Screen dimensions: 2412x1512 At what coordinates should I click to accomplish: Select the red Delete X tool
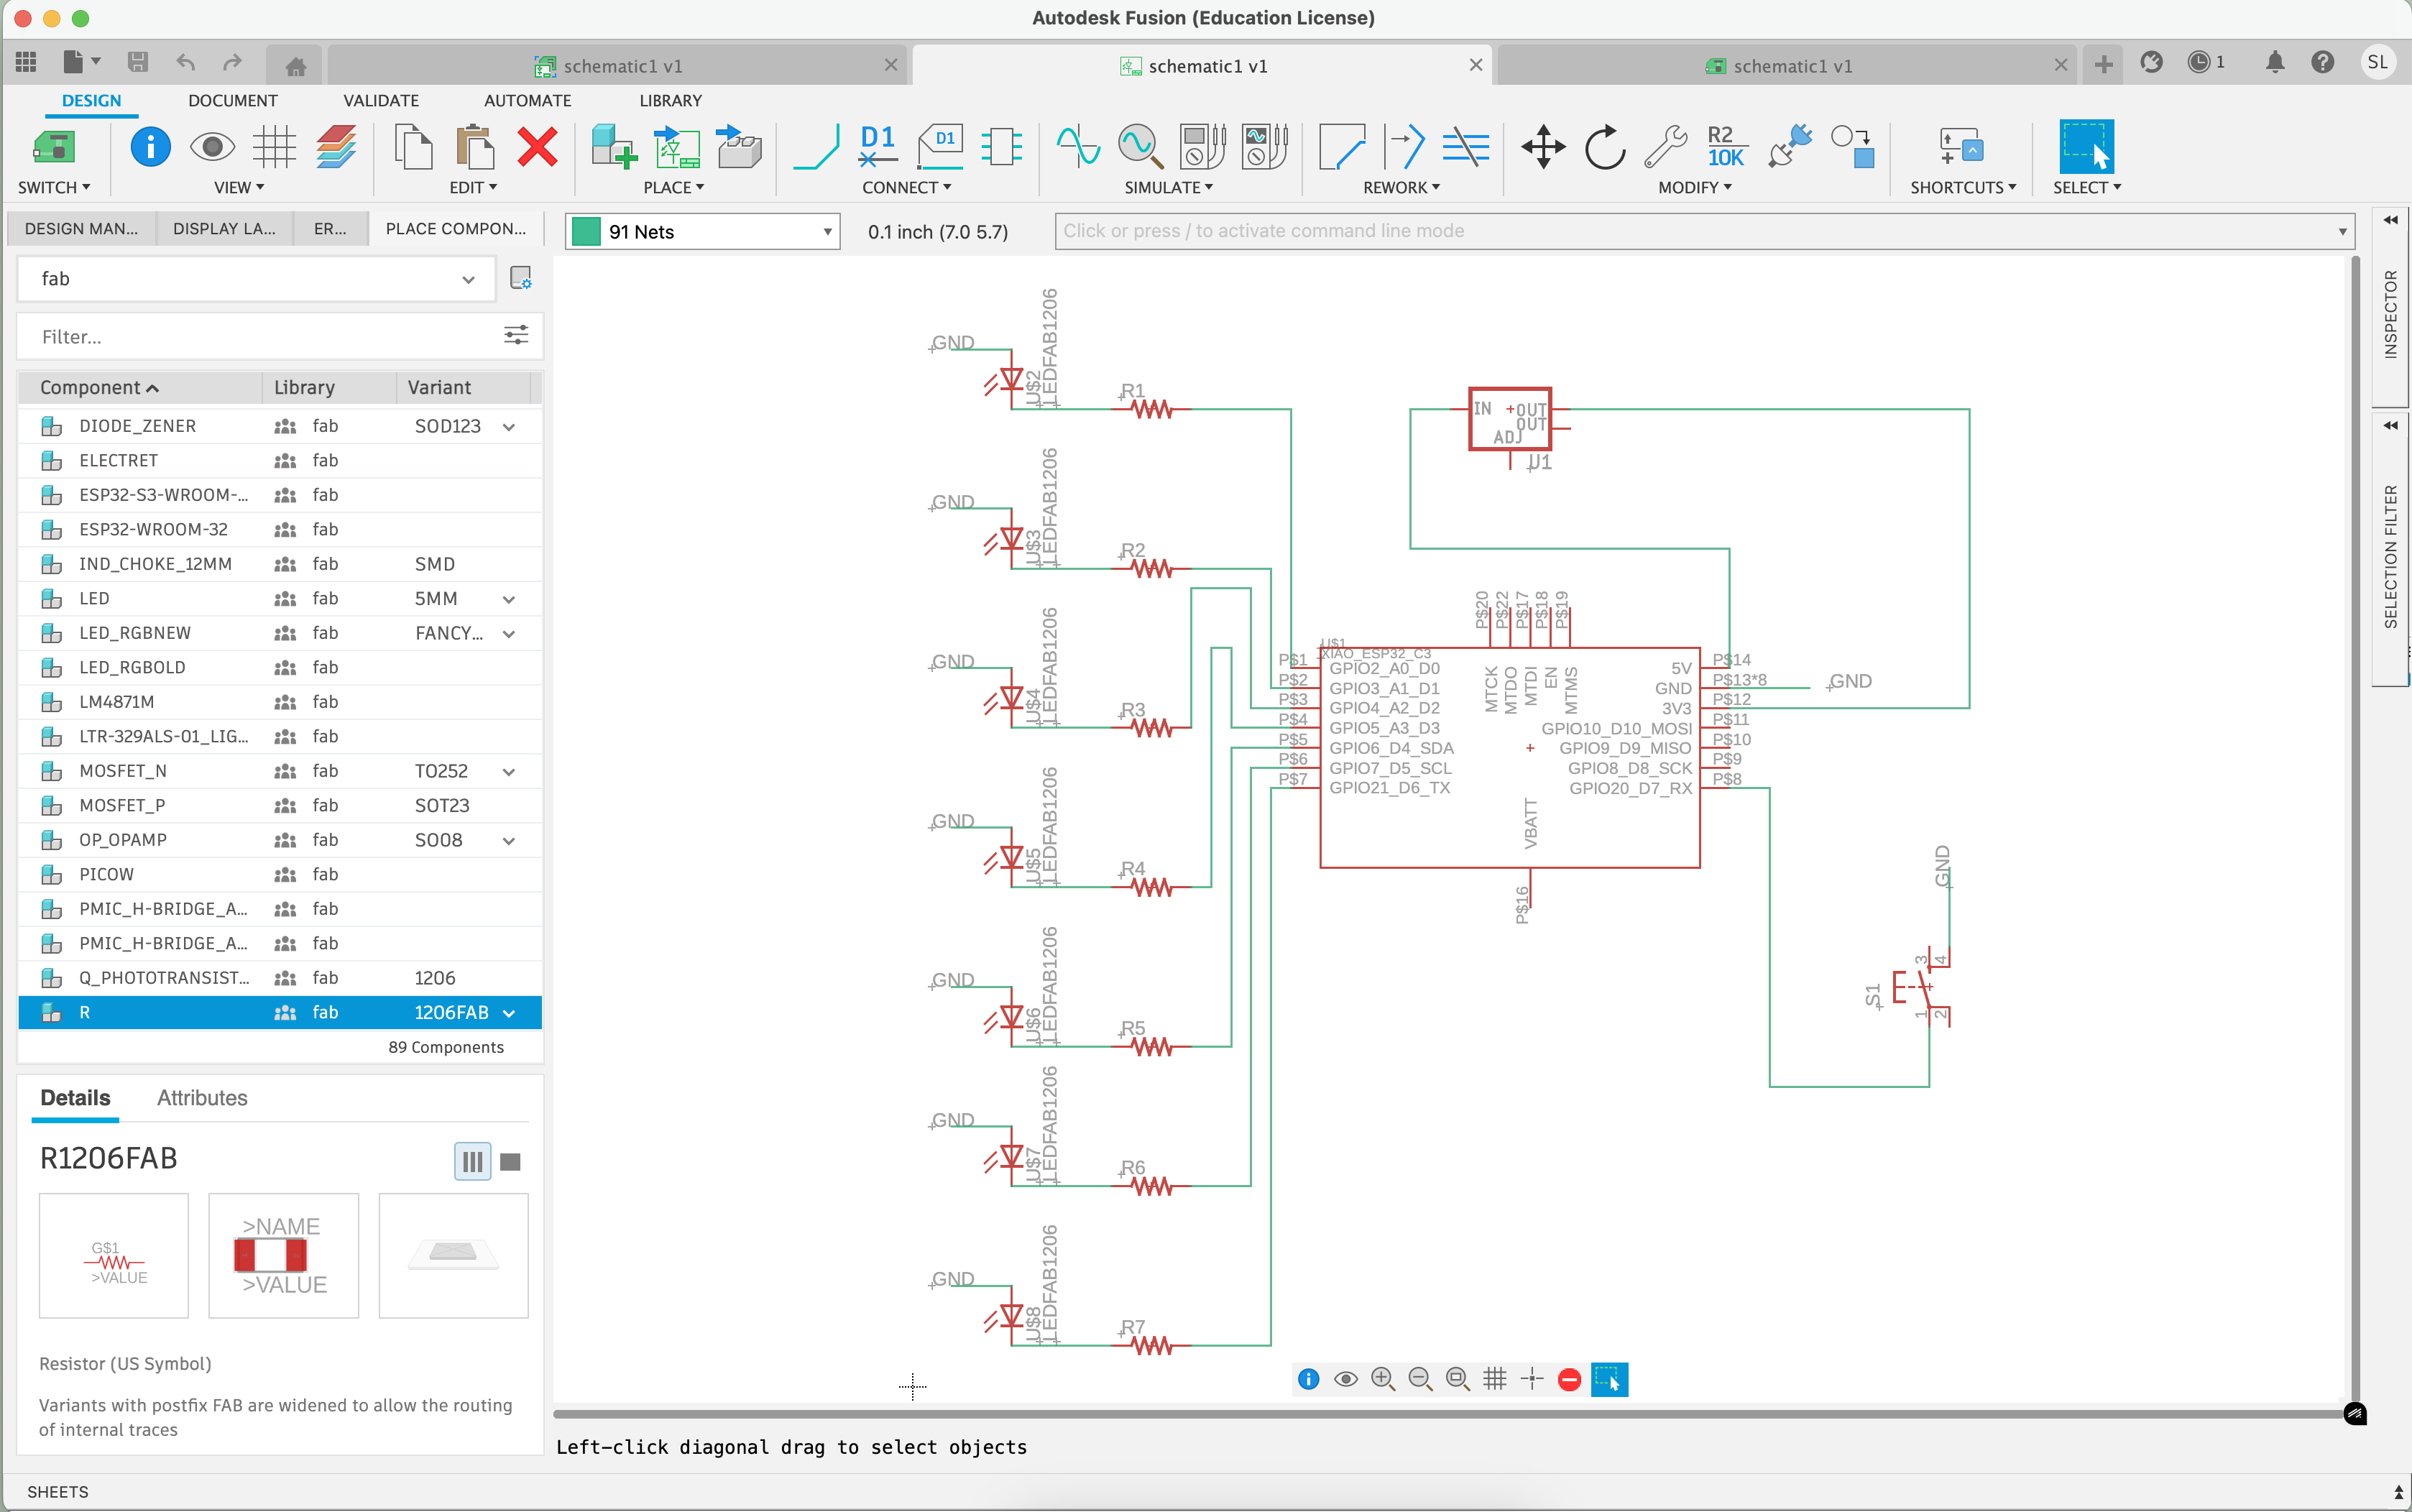point(537,147)
